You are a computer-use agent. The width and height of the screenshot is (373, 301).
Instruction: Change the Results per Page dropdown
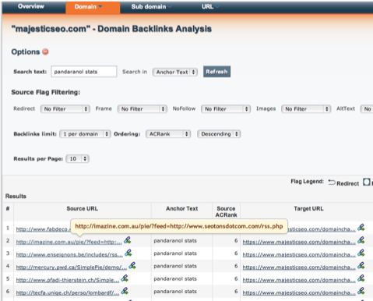click(x=78, y=159)
